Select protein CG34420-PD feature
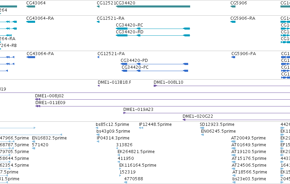The image size is (290, 184). click(154, 64)
